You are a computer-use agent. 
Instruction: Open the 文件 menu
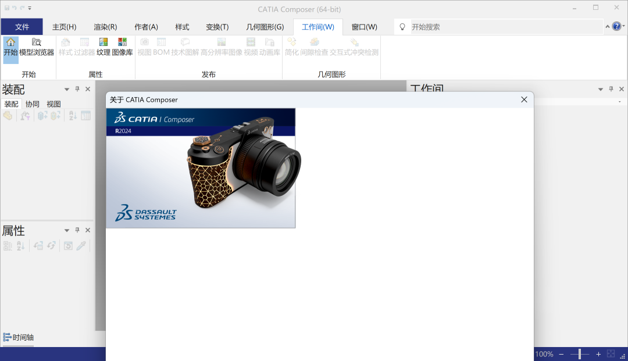[x=22, y=26]
